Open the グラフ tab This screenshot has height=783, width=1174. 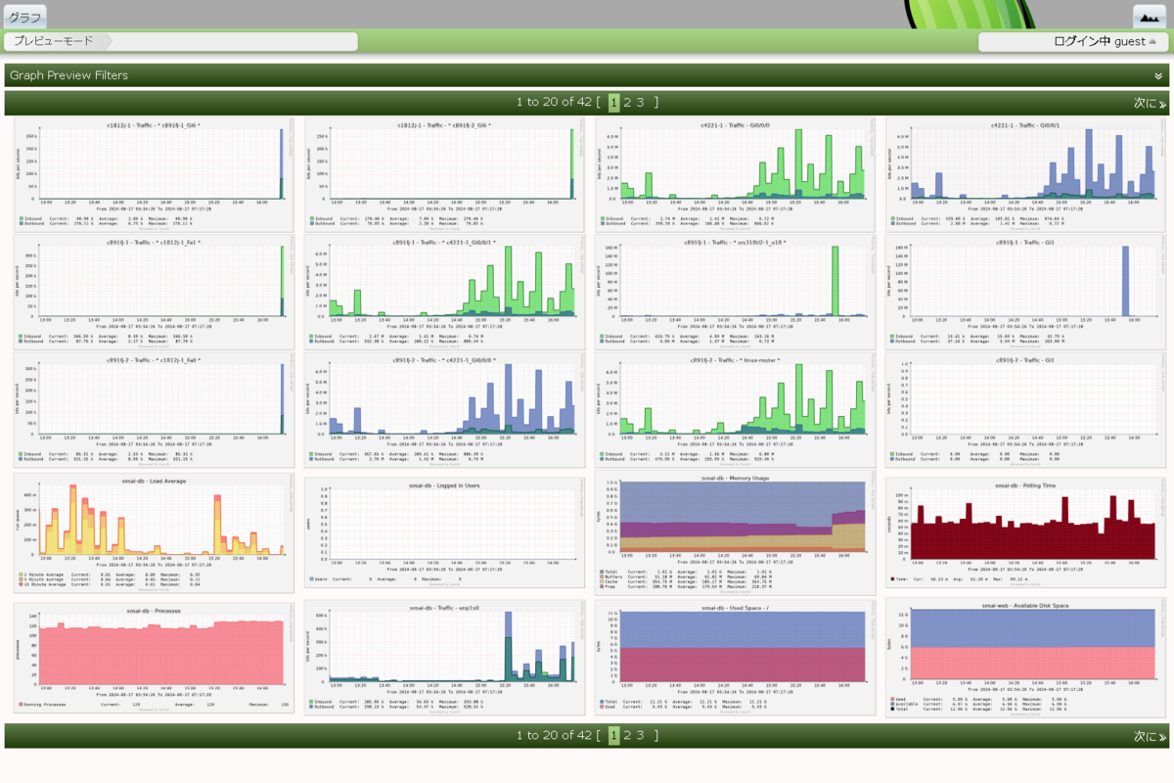[x=24, y=17]
